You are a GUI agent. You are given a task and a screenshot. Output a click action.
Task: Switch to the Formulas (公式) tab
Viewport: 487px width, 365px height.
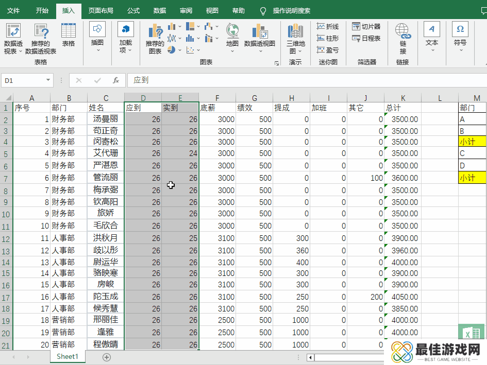pos(133,10)
